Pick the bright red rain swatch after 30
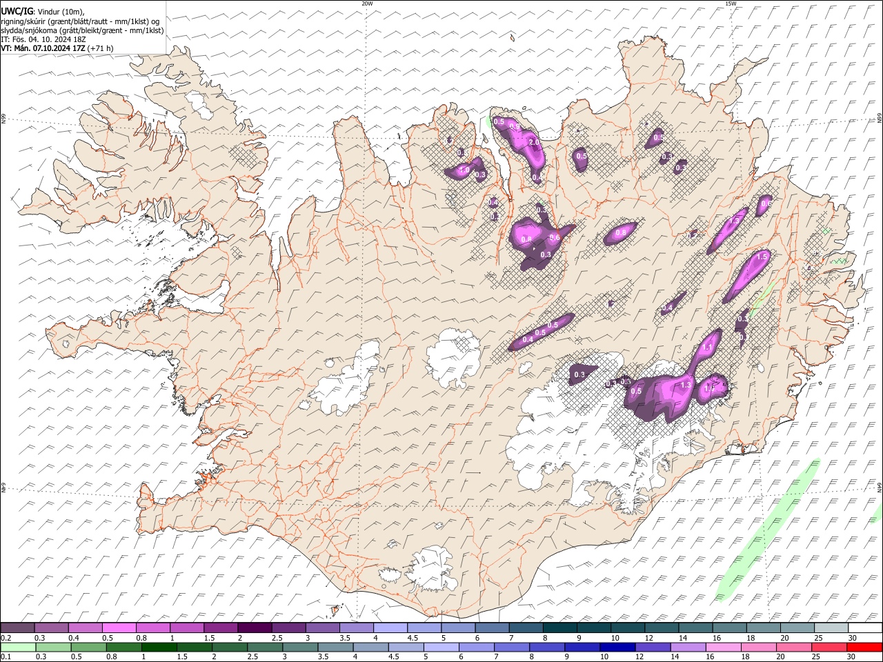The image size is (883, 662). point(865,647)
